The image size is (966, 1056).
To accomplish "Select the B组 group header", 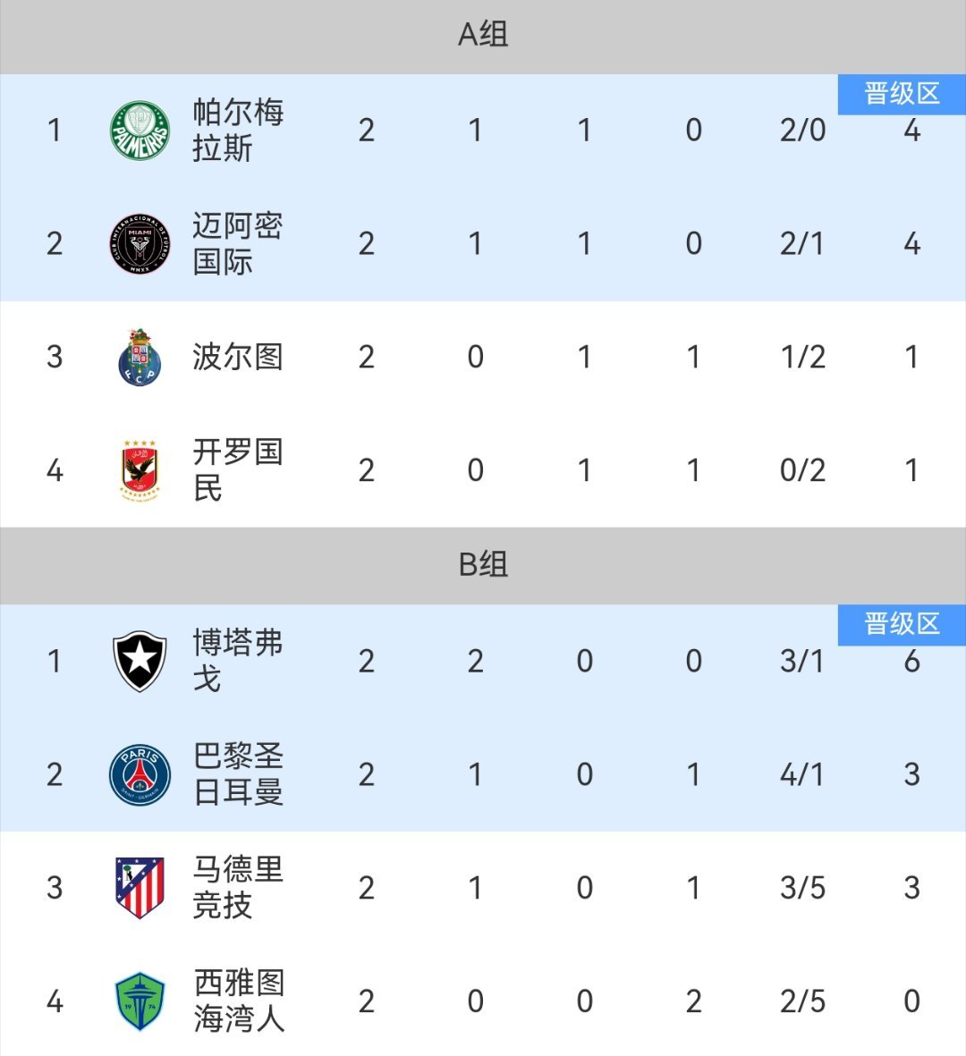I will 483,564.
